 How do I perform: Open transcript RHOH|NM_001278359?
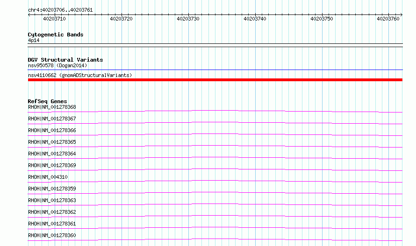point(52,189)
